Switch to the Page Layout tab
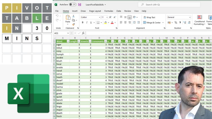The image size is (212, 119). 95,11
